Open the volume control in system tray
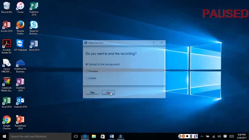The width and height of the screenshot is (249, 140). click(219, 136)
